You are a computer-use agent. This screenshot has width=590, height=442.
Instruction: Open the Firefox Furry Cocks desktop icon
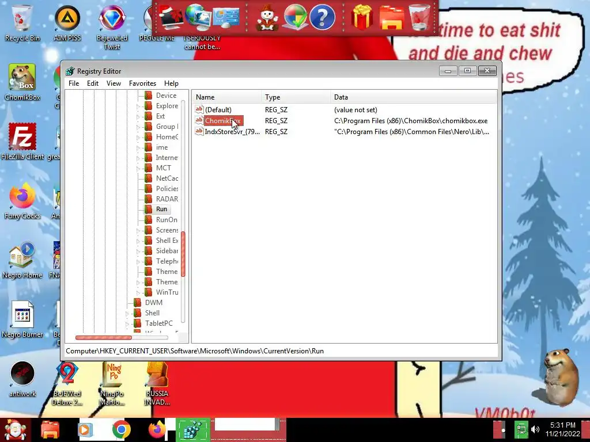coord(22,201)
